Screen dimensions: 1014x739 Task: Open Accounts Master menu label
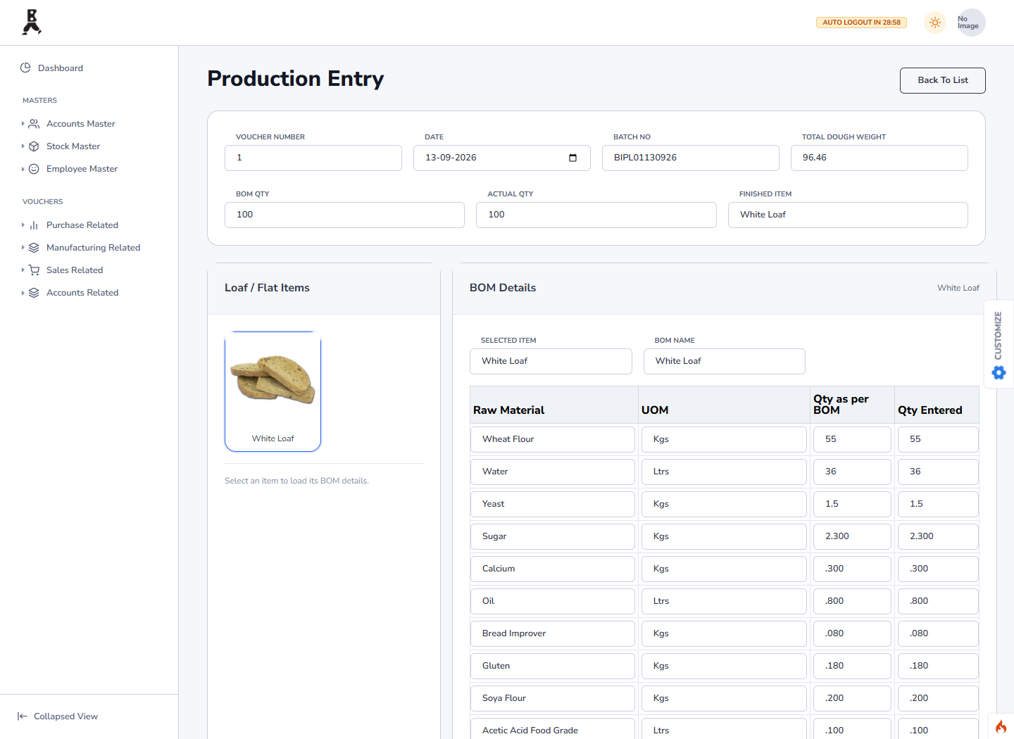(x=80, y=124)
